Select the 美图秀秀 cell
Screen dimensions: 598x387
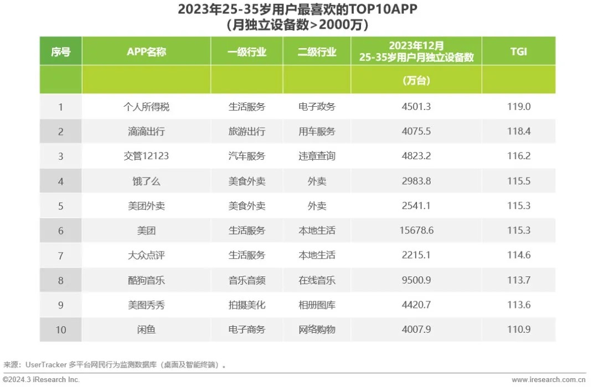pos(146,305)
